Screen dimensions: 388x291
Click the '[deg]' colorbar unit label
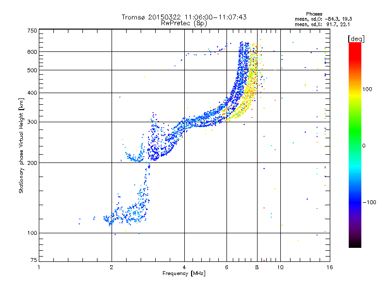pos(356,39)
